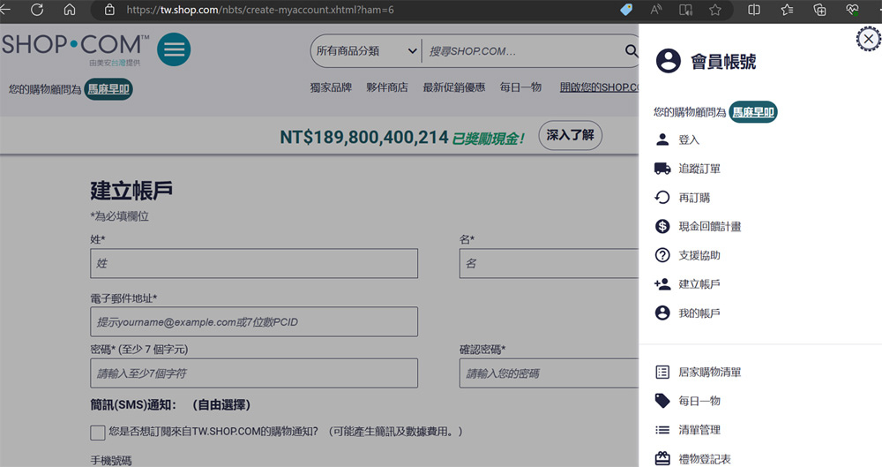Viewport: 882px width, 467px height.
Task: Open collections icon
Action: pyautogui.click(x=819, y=10)
